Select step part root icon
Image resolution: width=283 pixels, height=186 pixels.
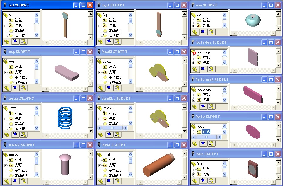(x=6, y=62)
